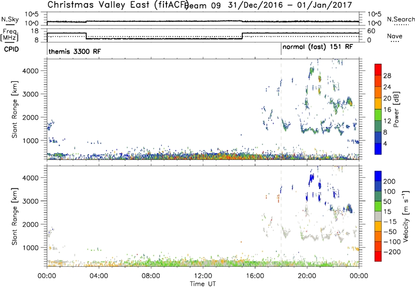Click the gray segment of velocity colorbar
The width and height of the screenshot is (415, 287).
pos(378,216)
